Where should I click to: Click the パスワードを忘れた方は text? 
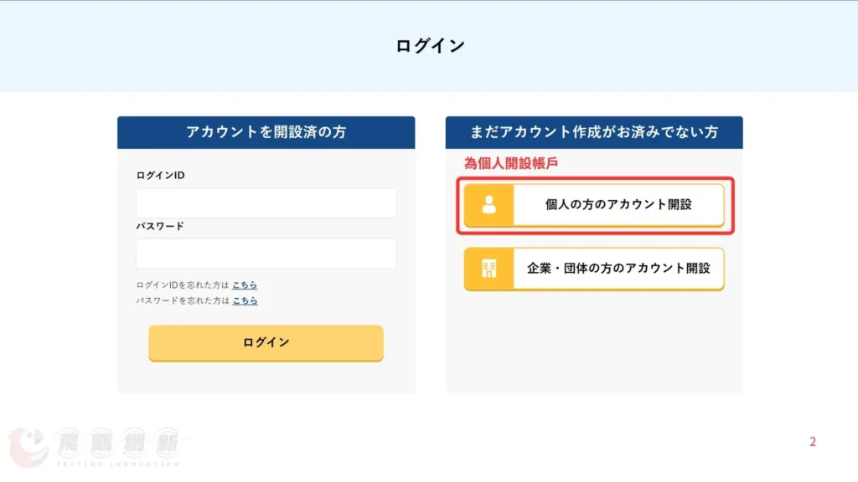[182, 300]
